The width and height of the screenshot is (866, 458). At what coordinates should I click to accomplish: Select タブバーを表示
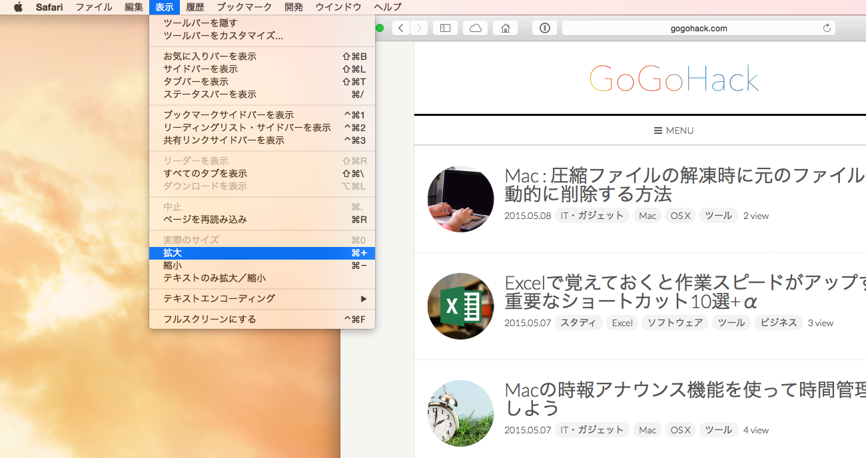click(x=262, y=82)
